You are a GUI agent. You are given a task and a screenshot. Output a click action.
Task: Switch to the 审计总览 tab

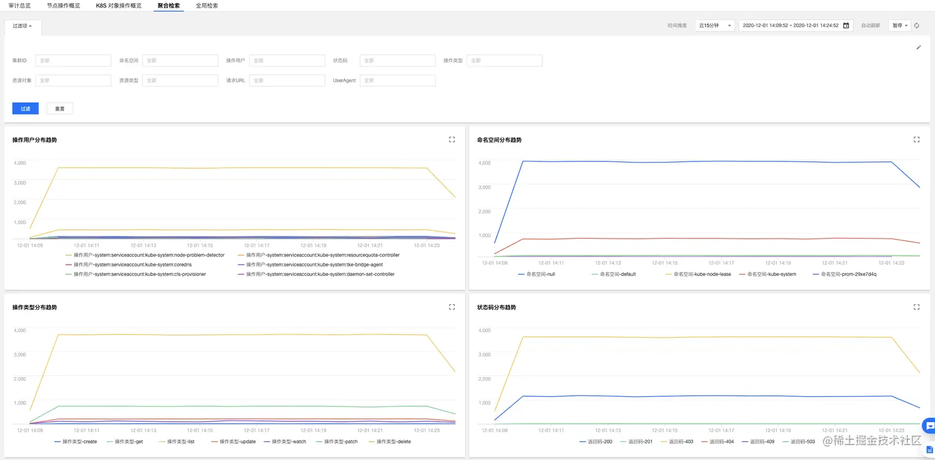click(x=20, y=6)
